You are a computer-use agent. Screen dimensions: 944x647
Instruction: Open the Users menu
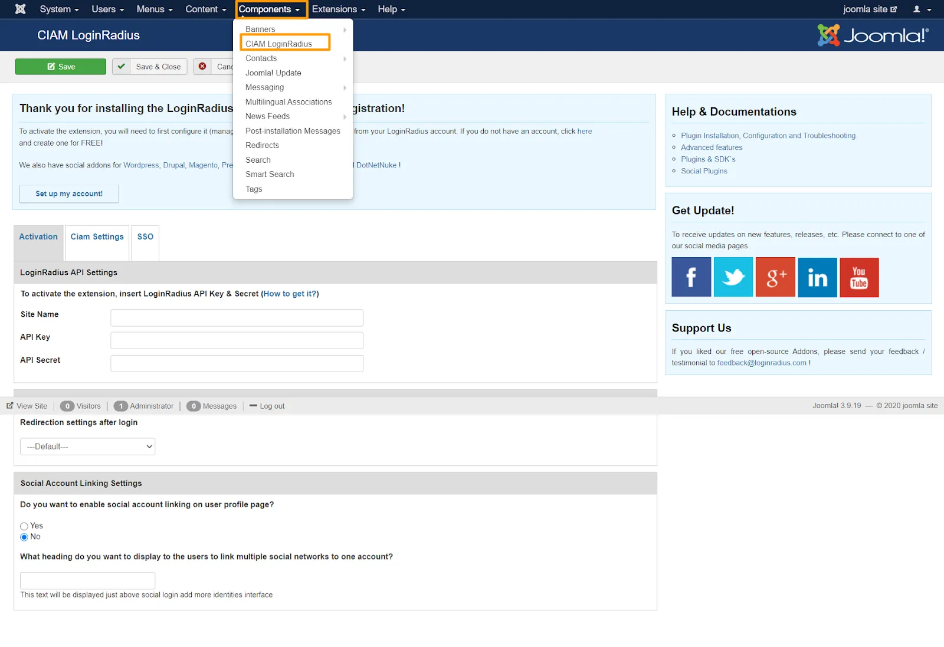[x=107, y=9]
